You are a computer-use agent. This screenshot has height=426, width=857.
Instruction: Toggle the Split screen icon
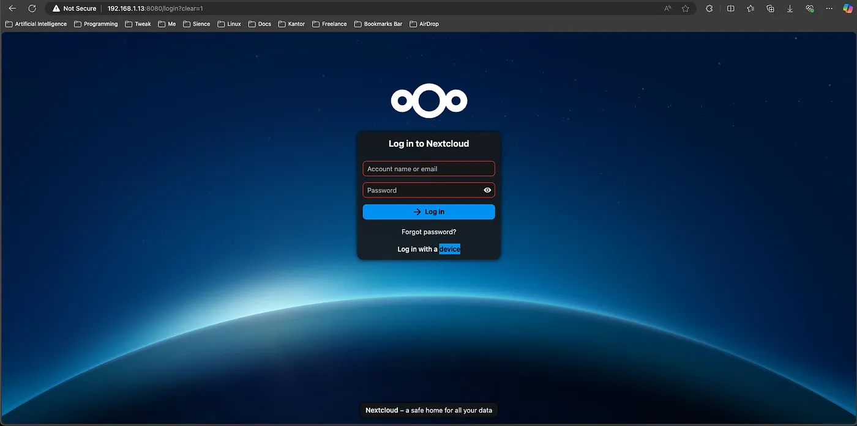tap(731, 9)
